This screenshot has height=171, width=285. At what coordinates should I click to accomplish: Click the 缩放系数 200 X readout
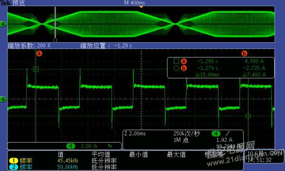coord(29,46)
